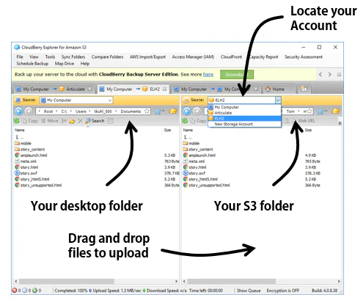Open the Help menu
Viewport: 363px width, 300px height.
85,64
